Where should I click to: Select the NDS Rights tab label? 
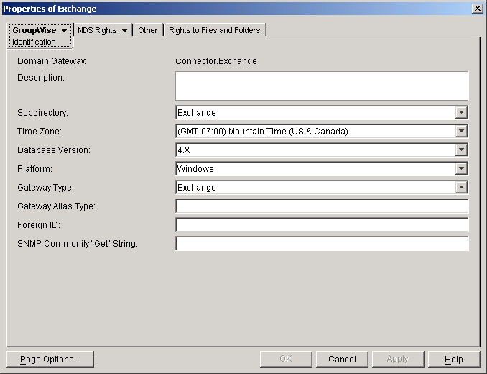pos(97,30)
